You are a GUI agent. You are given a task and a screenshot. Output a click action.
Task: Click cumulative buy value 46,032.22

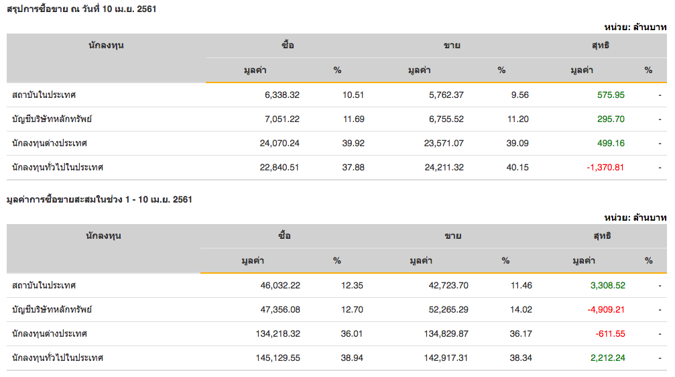point(280,286)
